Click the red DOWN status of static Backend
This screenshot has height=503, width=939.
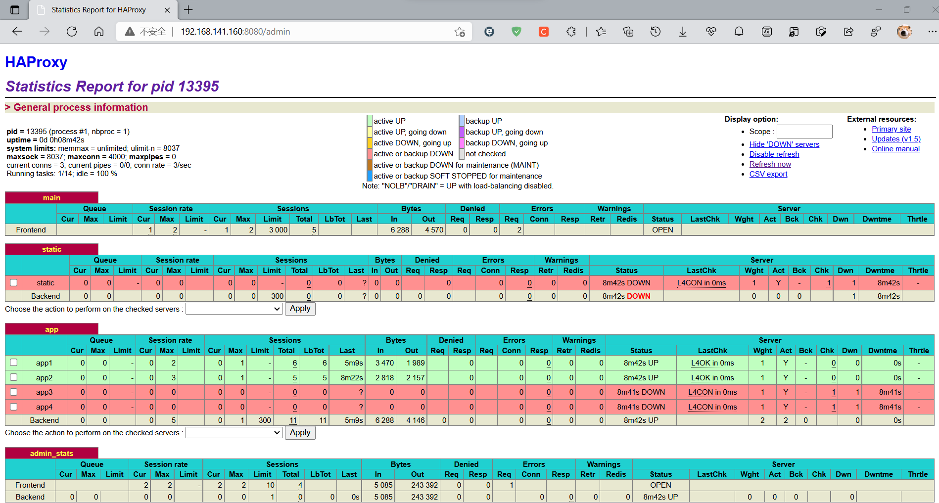(x=639, y=296)
